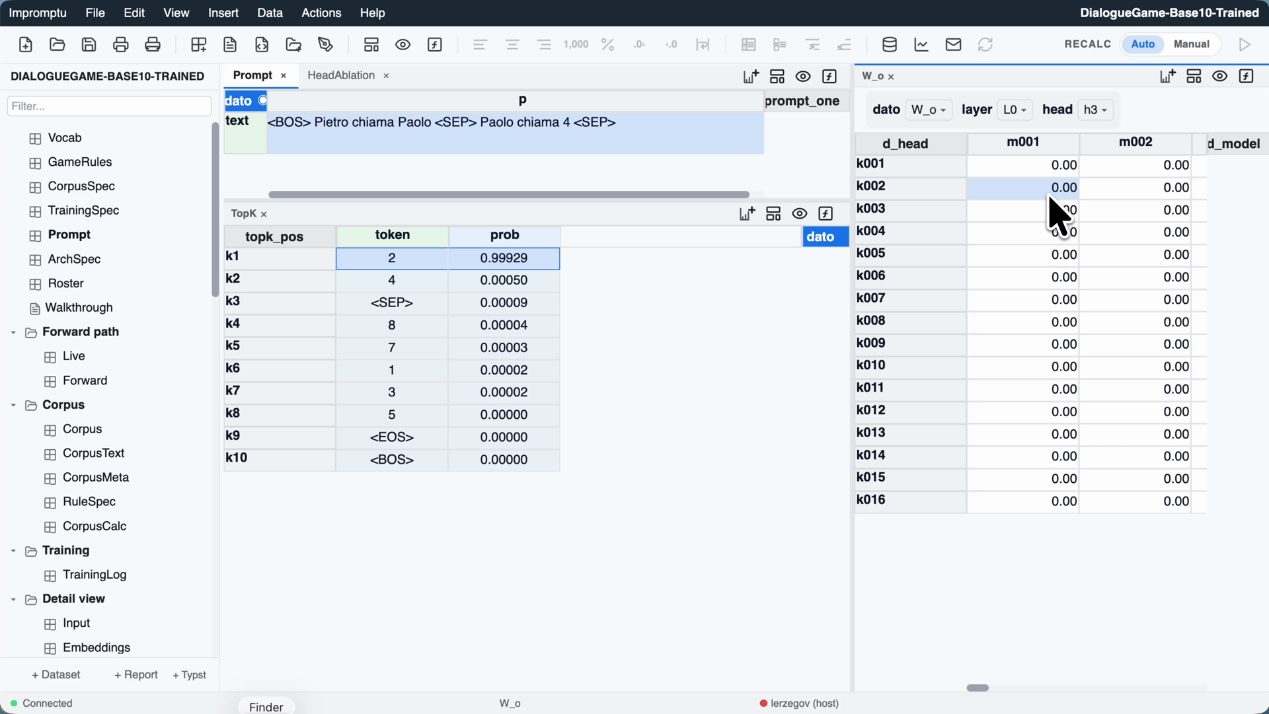Screen dimensions: 1269x714
Task: Toggle eye icon in Prompt panel header
Action: pos(803,76)
